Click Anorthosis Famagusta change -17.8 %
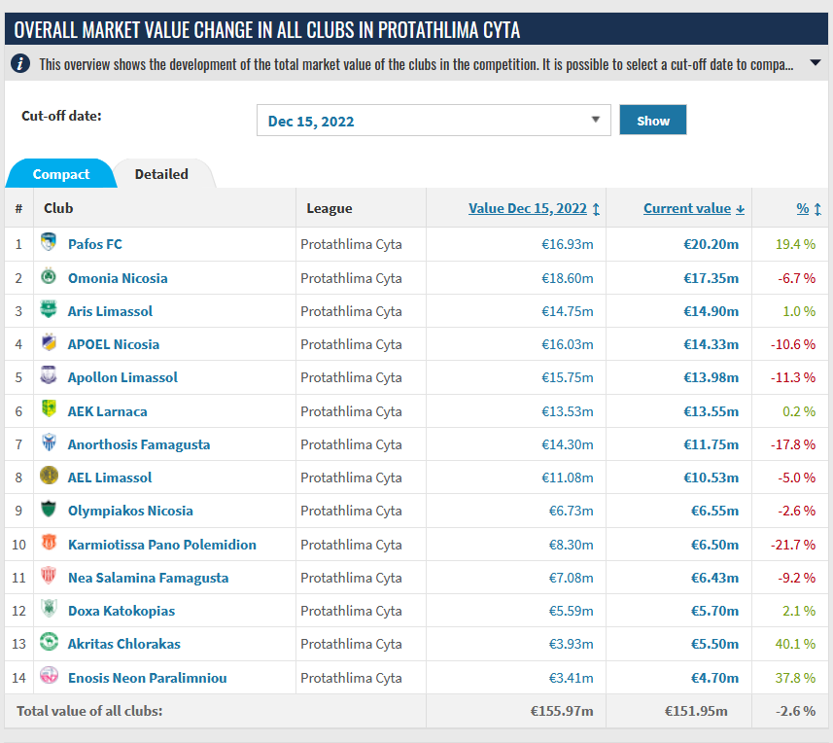Screen dimensions: 833x743 [793, 444]
